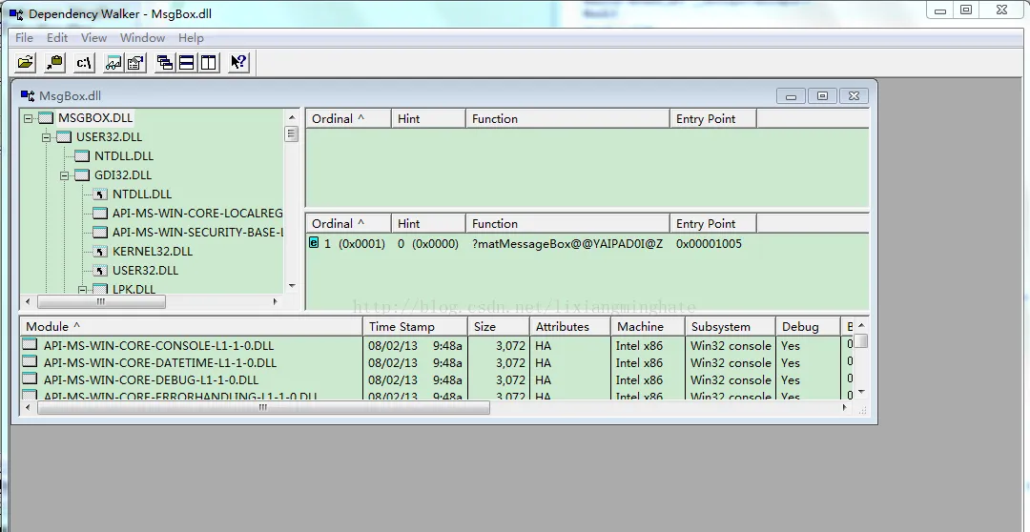Screen dimensions: 1030x532
Task: Click the exports pane Function column header
Action: pyautogui.click(x=567, y=224)
